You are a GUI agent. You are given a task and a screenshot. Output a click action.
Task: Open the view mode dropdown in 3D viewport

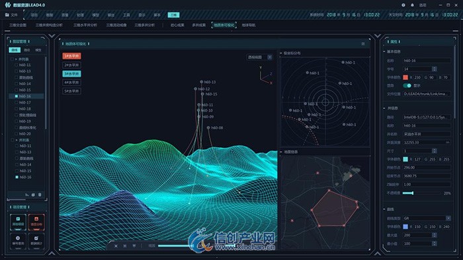[x=259, y=57]
